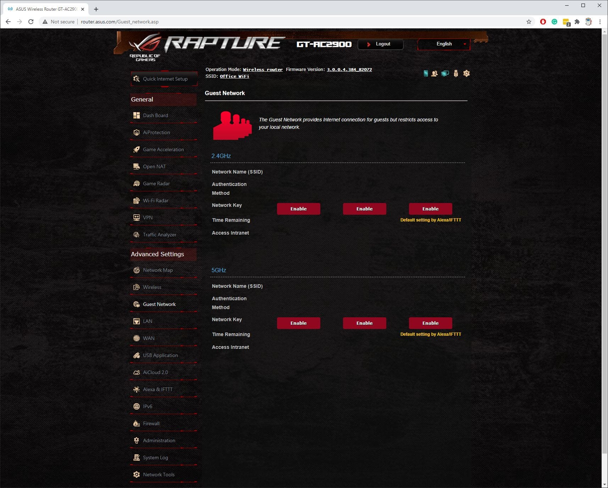Open Game Radar page

pyautogui.click(x=164, y=183)
